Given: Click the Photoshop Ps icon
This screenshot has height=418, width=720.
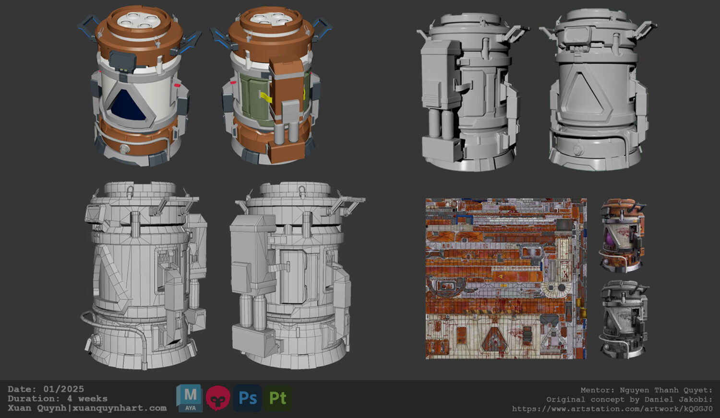Looking at the screenshot, I should click(248, 398).
